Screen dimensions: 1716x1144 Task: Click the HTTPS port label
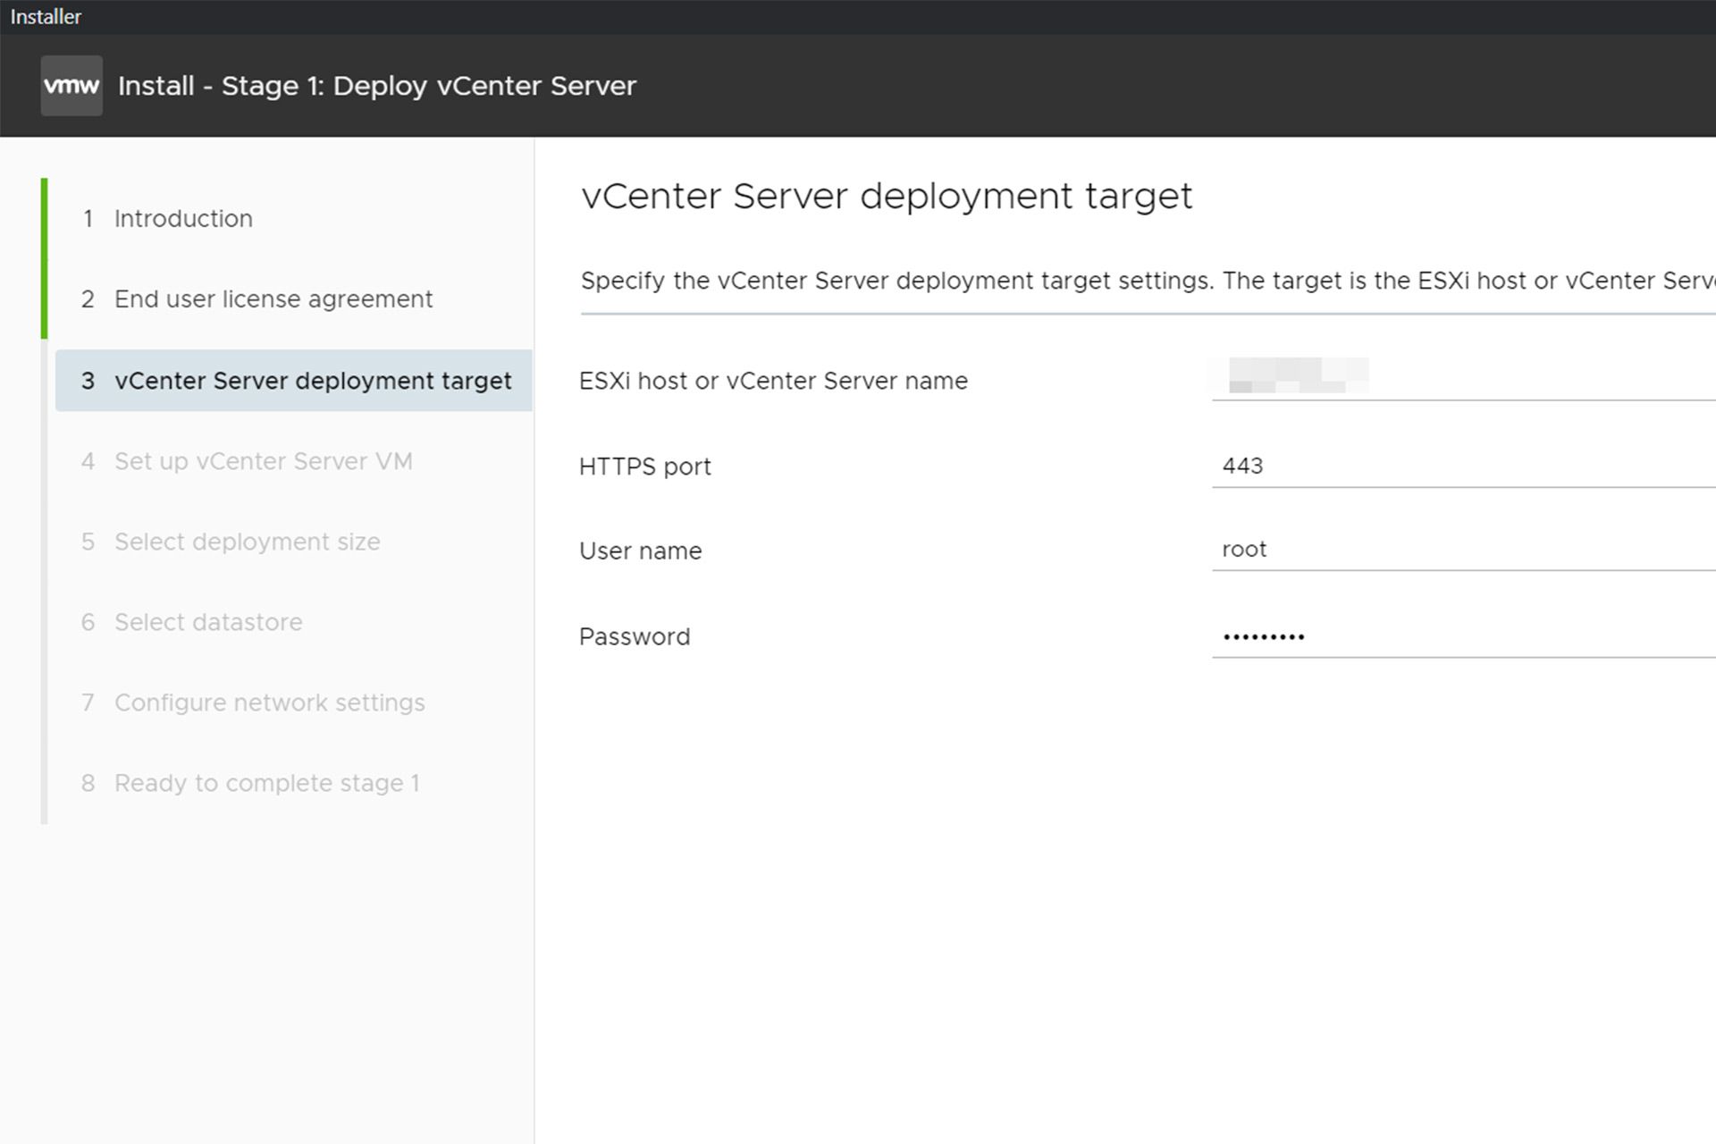click(x=644, y=467)
